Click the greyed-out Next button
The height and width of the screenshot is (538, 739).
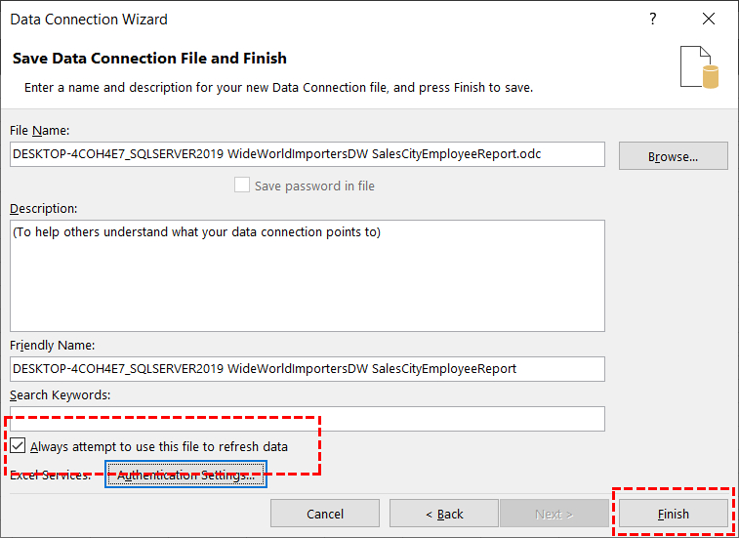pyautogui.click(x=554, y=514)
